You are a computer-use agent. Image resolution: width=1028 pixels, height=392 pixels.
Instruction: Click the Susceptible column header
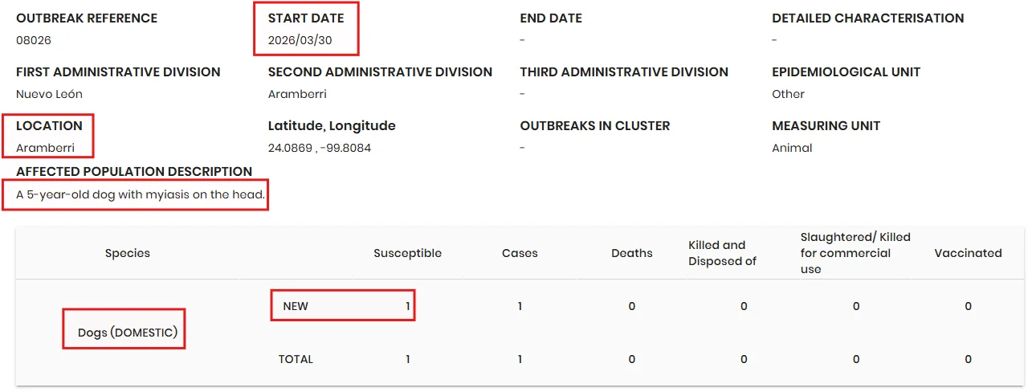coord(407,253)
